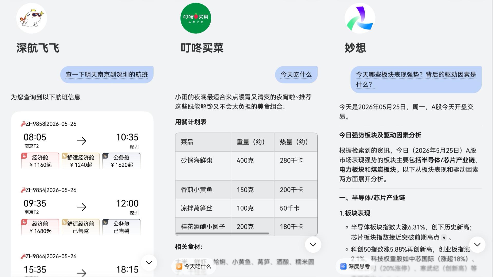The width and height of the screenshot is (493, 277).
Task: Expand the 叮咚买菜 chat with down chevron
Action: click(x=313, y=245)
